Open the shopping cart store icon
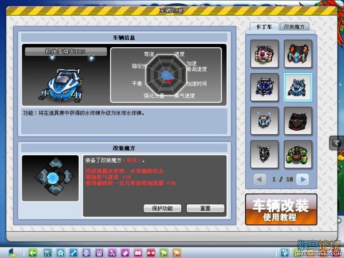 (x=47, y=253)
